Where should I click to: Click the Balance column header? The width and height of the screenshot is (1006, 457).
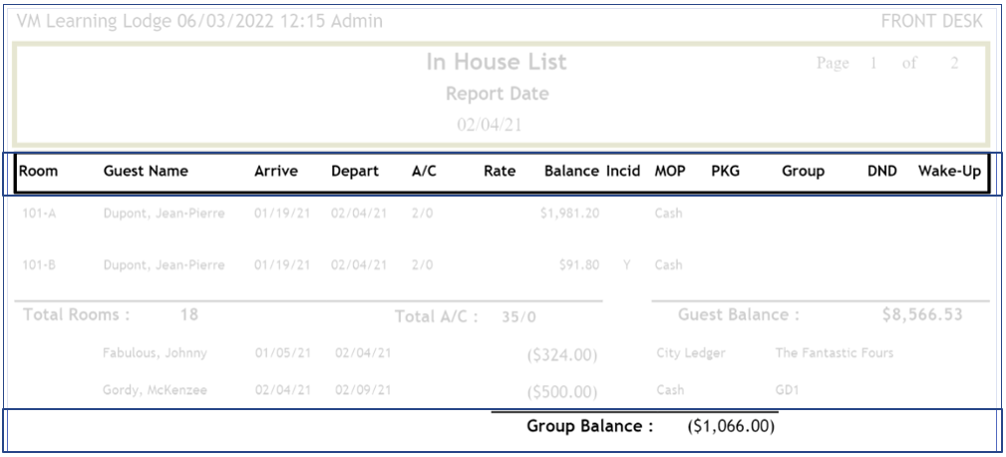tap(571, 172)
